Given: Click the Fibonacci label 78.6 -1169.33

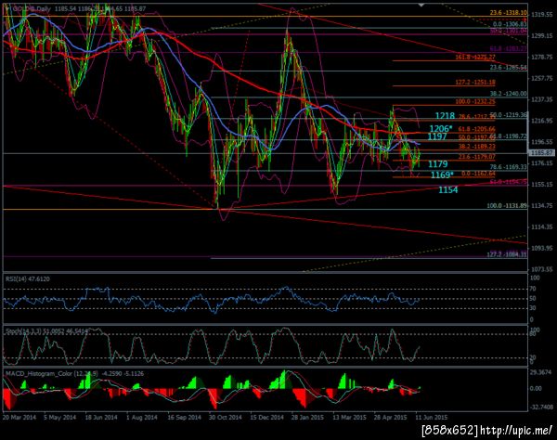Looking at the screenshot, I should pyautogui.click(x=509, y=167).
